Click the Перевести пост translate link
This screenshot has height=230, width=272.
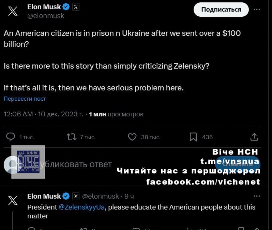coord(25,99)
